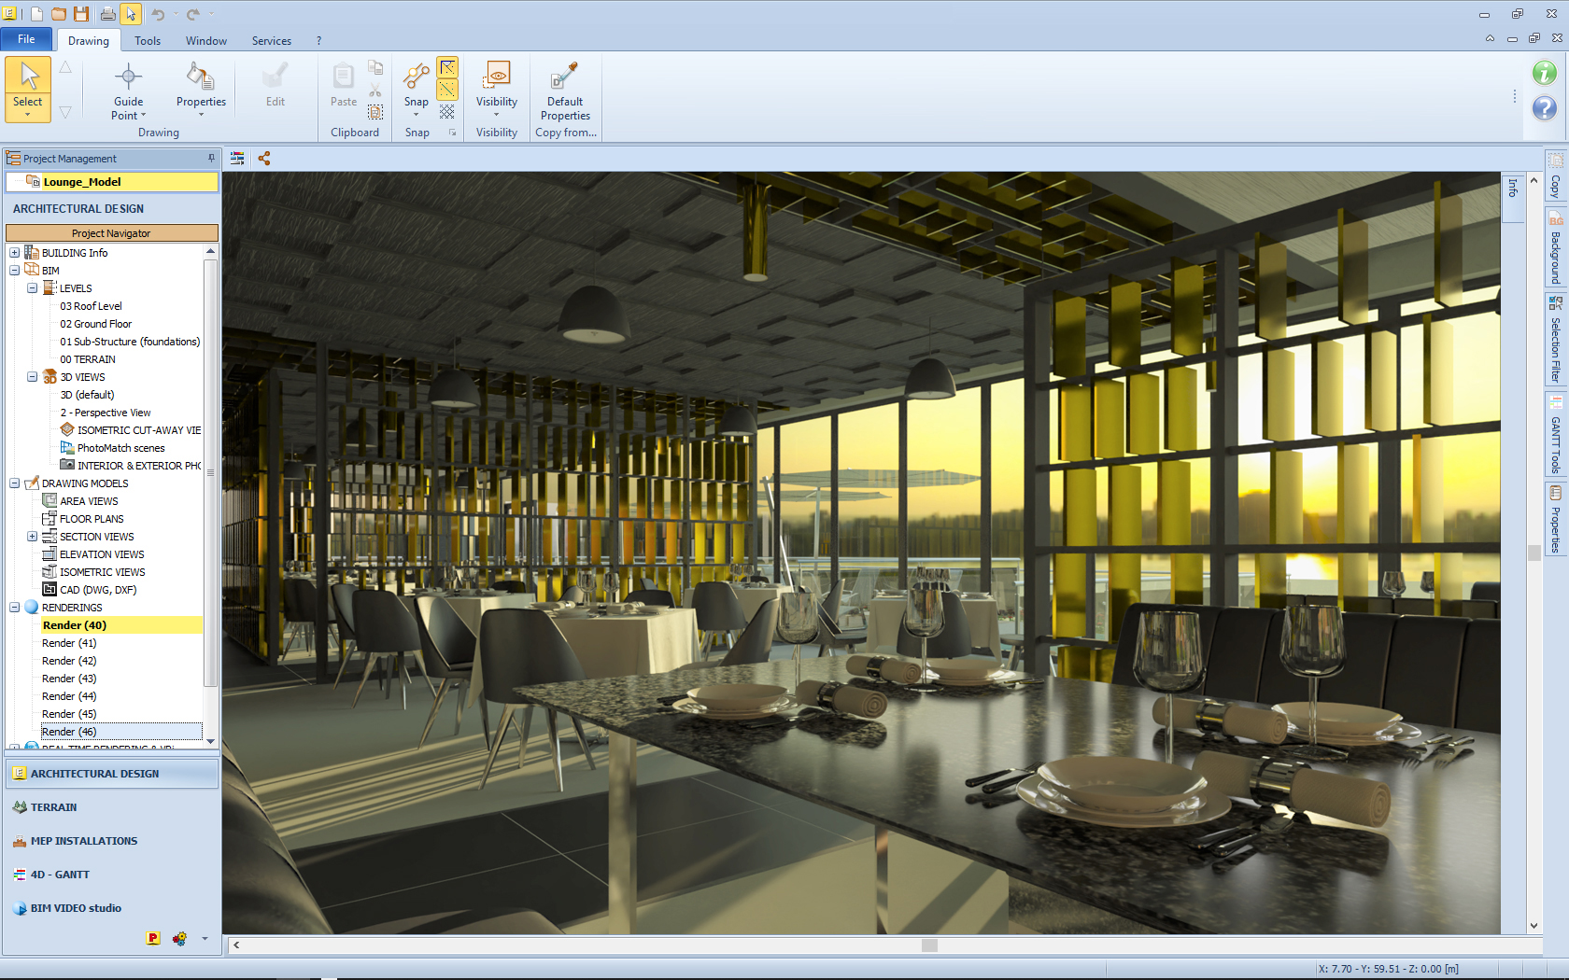Toggle the grid snap hatch button
Screen dimensions: 1569x980
tap(448, 112)
